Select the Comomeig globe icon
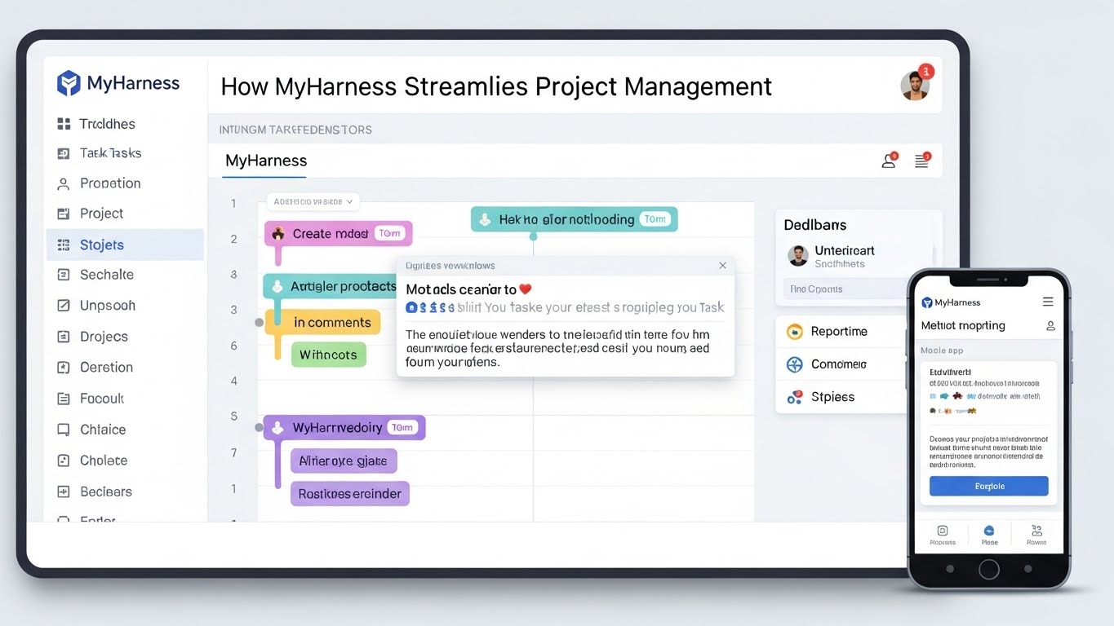 click(794, 364)
